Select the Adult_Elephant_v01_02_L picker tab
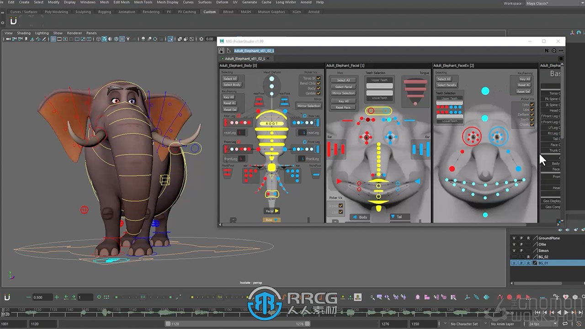Screen dimensions: 585x329 coord(244,58)
